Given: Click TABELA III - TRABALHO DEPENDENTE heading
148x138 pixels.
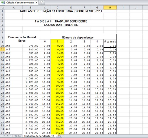Looking at the screenshot, I should point(61,21).
